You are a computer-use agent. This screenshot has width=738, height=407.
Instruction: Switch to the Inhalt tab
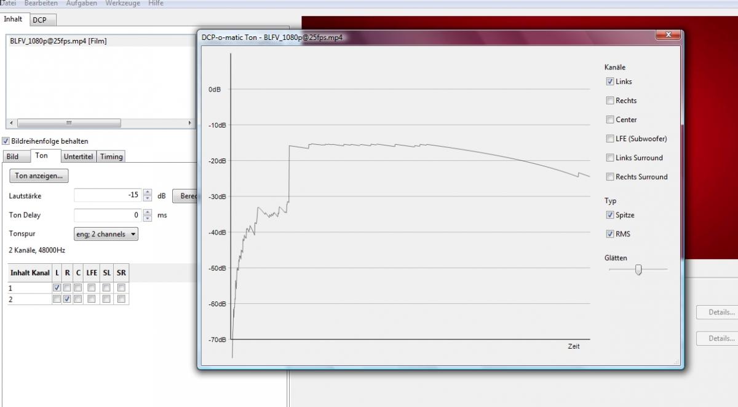(x=13, y=19)
